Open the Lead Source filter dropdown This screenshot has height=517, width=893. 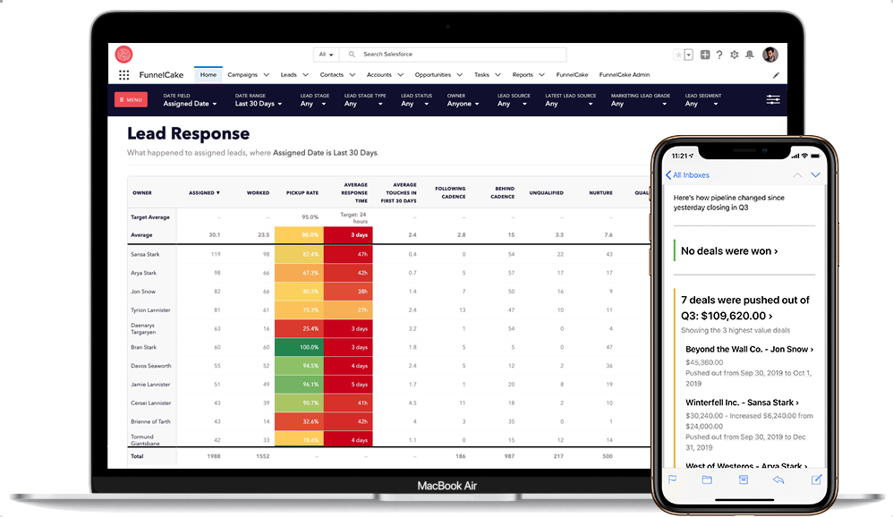pyautogui.click(x=513, y=104)
